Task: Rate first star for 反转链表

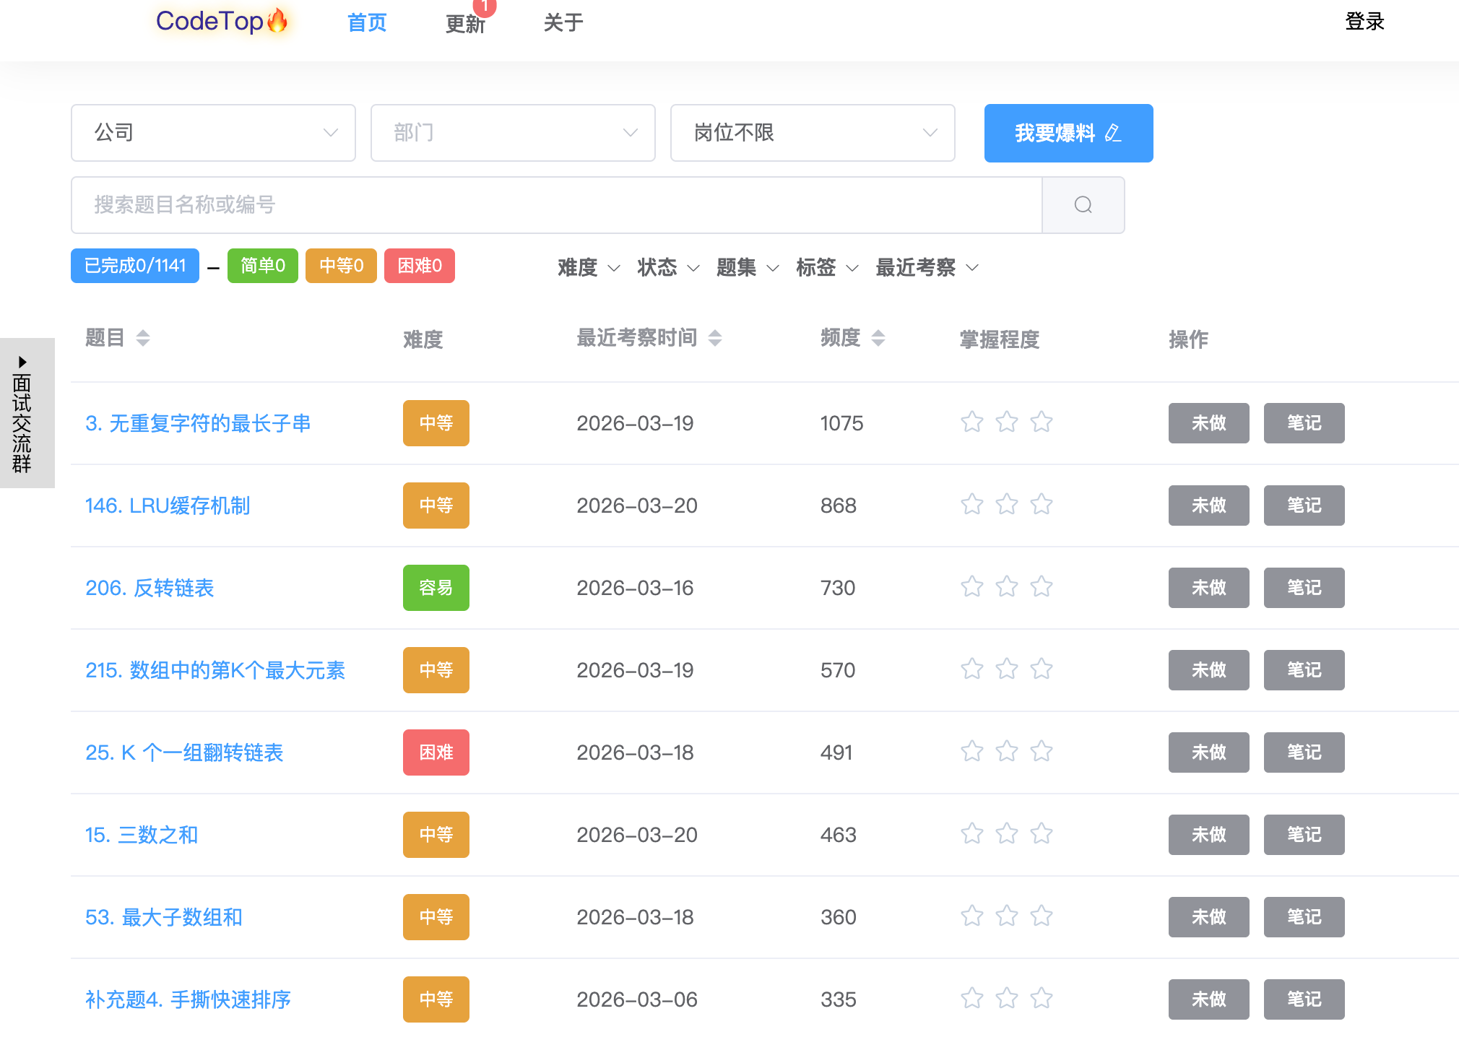Action: click(x=972, y=586)
